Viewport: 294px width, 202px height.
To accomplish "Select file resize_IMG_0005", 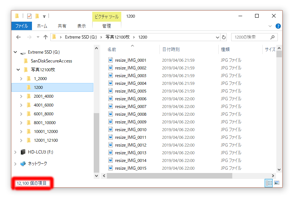I will pos(130,91).
